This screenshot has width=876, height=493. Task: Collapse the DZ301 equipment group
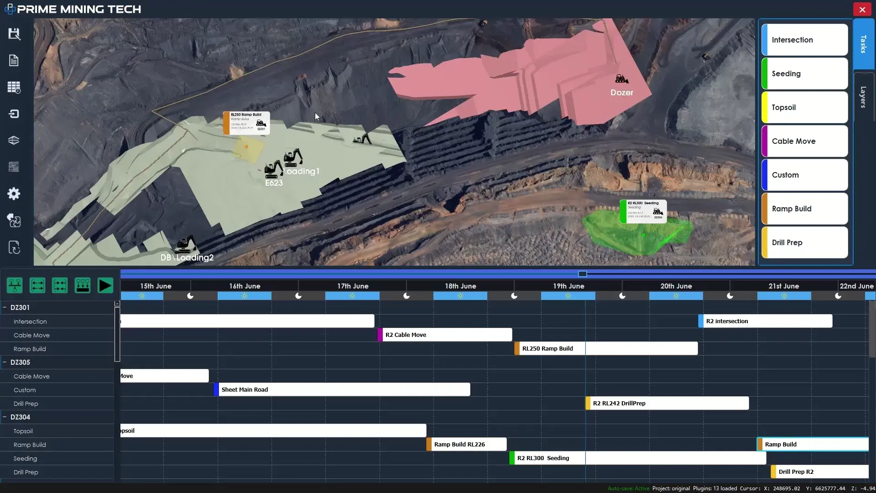[5, 308]
